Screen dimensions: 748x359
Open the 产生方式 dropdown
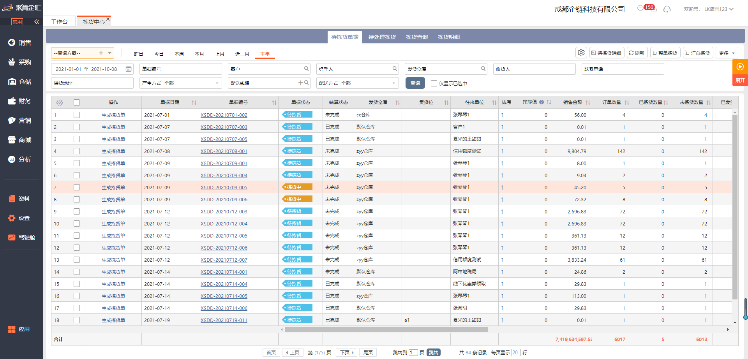(x=217, y=83)
